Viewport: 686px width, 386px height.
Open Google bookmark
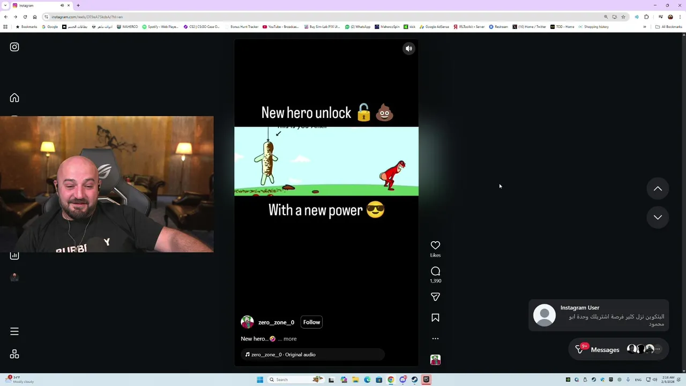click(x=50, y=27)
